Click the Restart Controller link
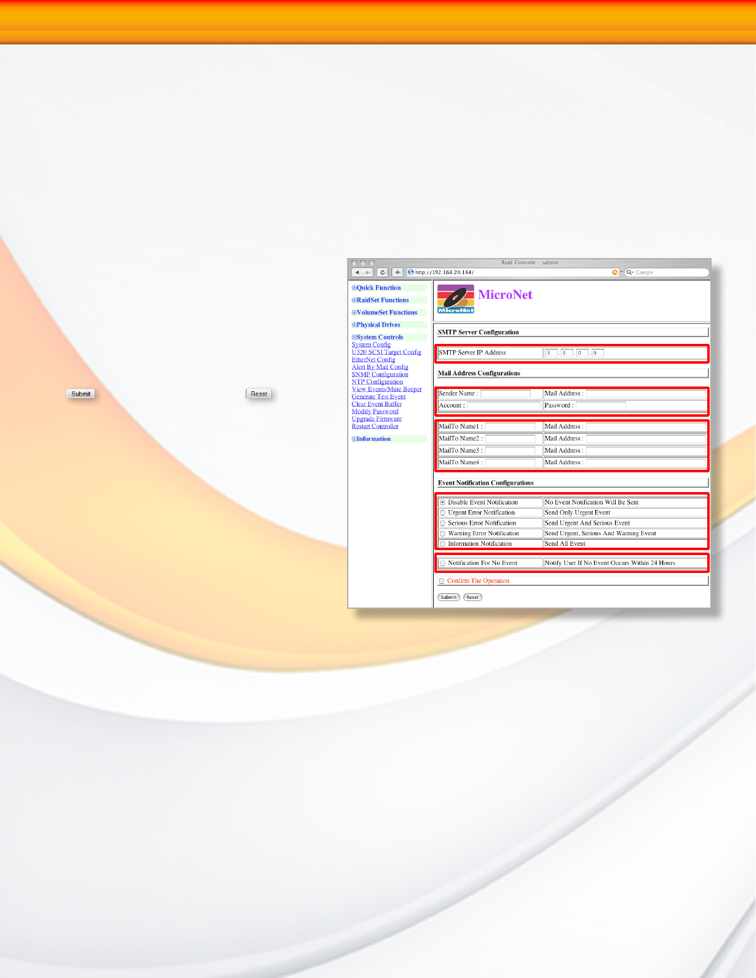Image resolution: width=756 pixels, height=978 pixels. pyautogui.click(x=375, y=426)
